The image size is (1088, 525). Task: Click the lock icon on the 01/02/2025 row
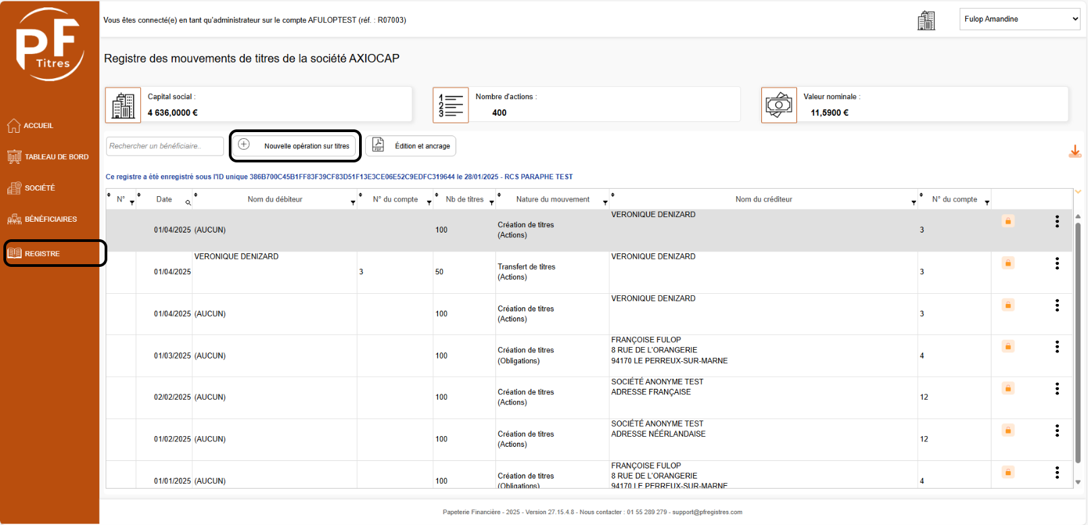tap(1008, 430)
